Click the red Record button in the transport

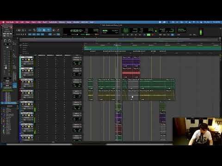pyautogui.click(x=153, y=35)
